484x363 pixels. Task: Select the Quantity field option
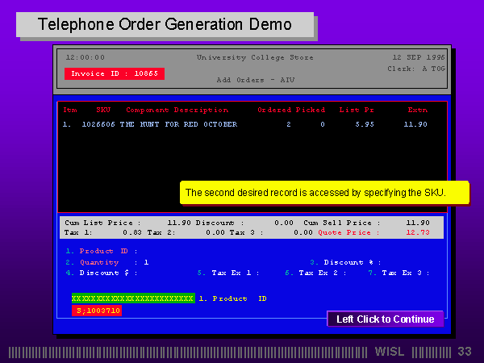[x=98, y=262]
